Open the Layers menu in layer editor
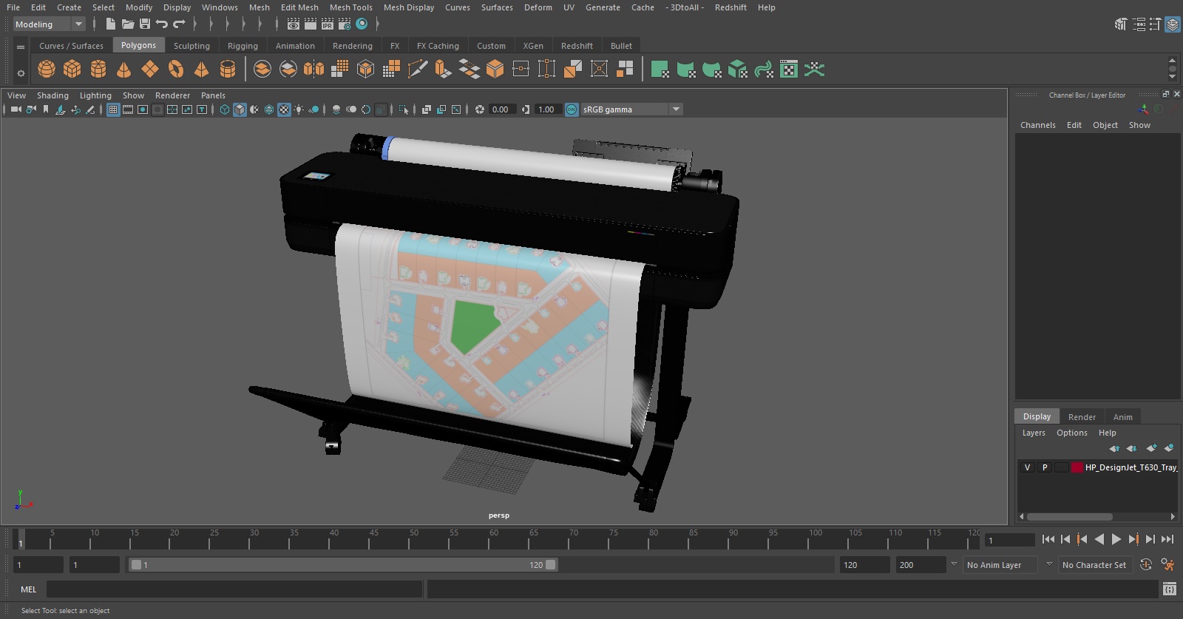Screen dimensions: 1183x619 click(1034, 433)
